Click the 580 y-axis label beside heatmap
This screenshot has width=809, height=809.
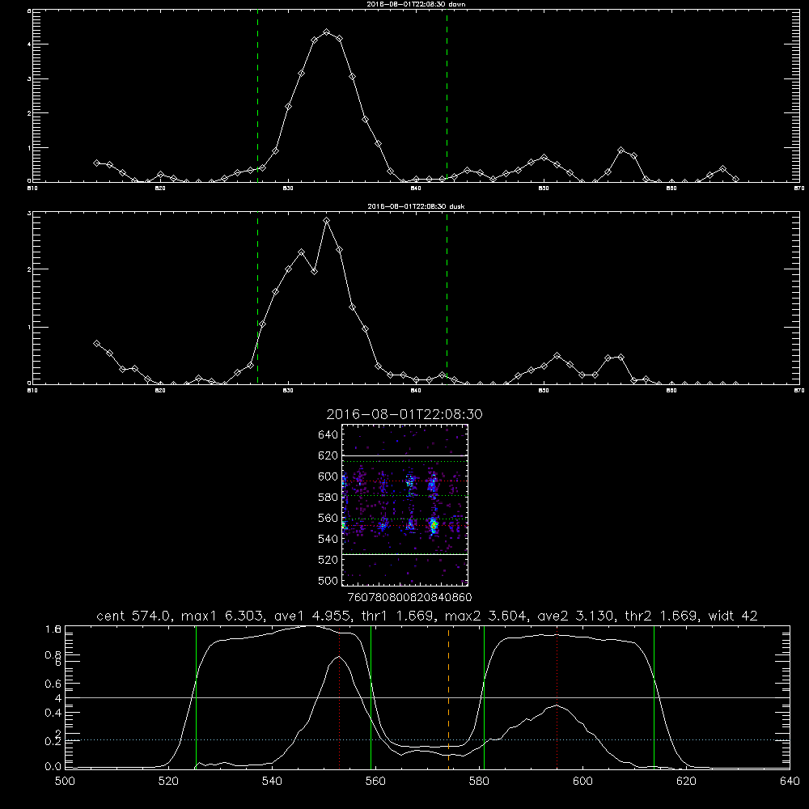[328, 498]
